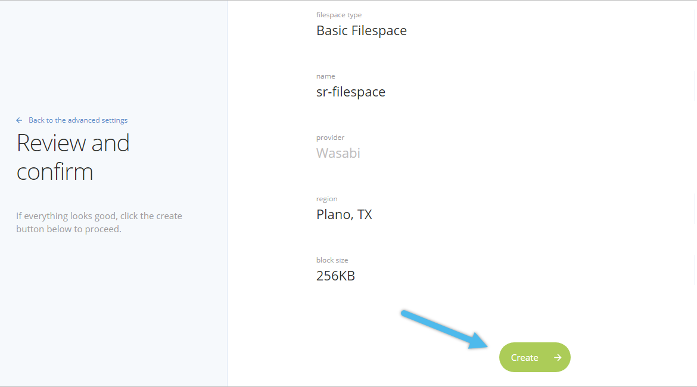
Task: Select the sr-filespace name value
Action: point(351,92)
